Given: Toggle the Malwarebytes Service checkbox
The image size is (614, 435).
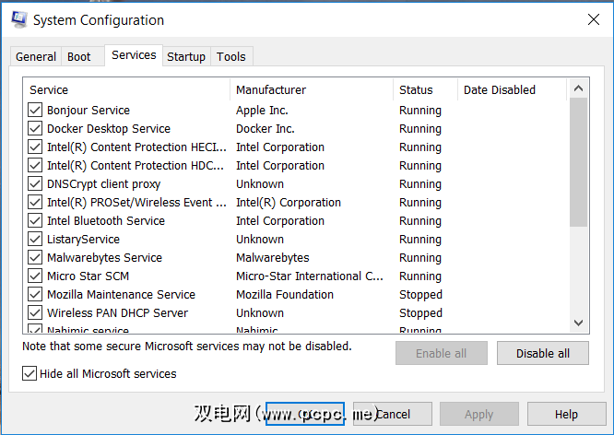Looking at the screenshot, I should (x=35, y=258).
